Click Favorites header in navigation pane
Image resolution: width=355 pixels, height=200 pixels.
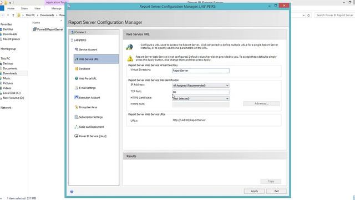pyautogui.click(x=6, y=24)
